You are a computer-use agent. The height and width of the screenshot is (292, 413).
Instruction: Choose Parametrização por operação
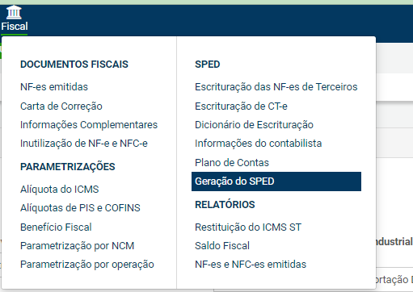[87, 265]
